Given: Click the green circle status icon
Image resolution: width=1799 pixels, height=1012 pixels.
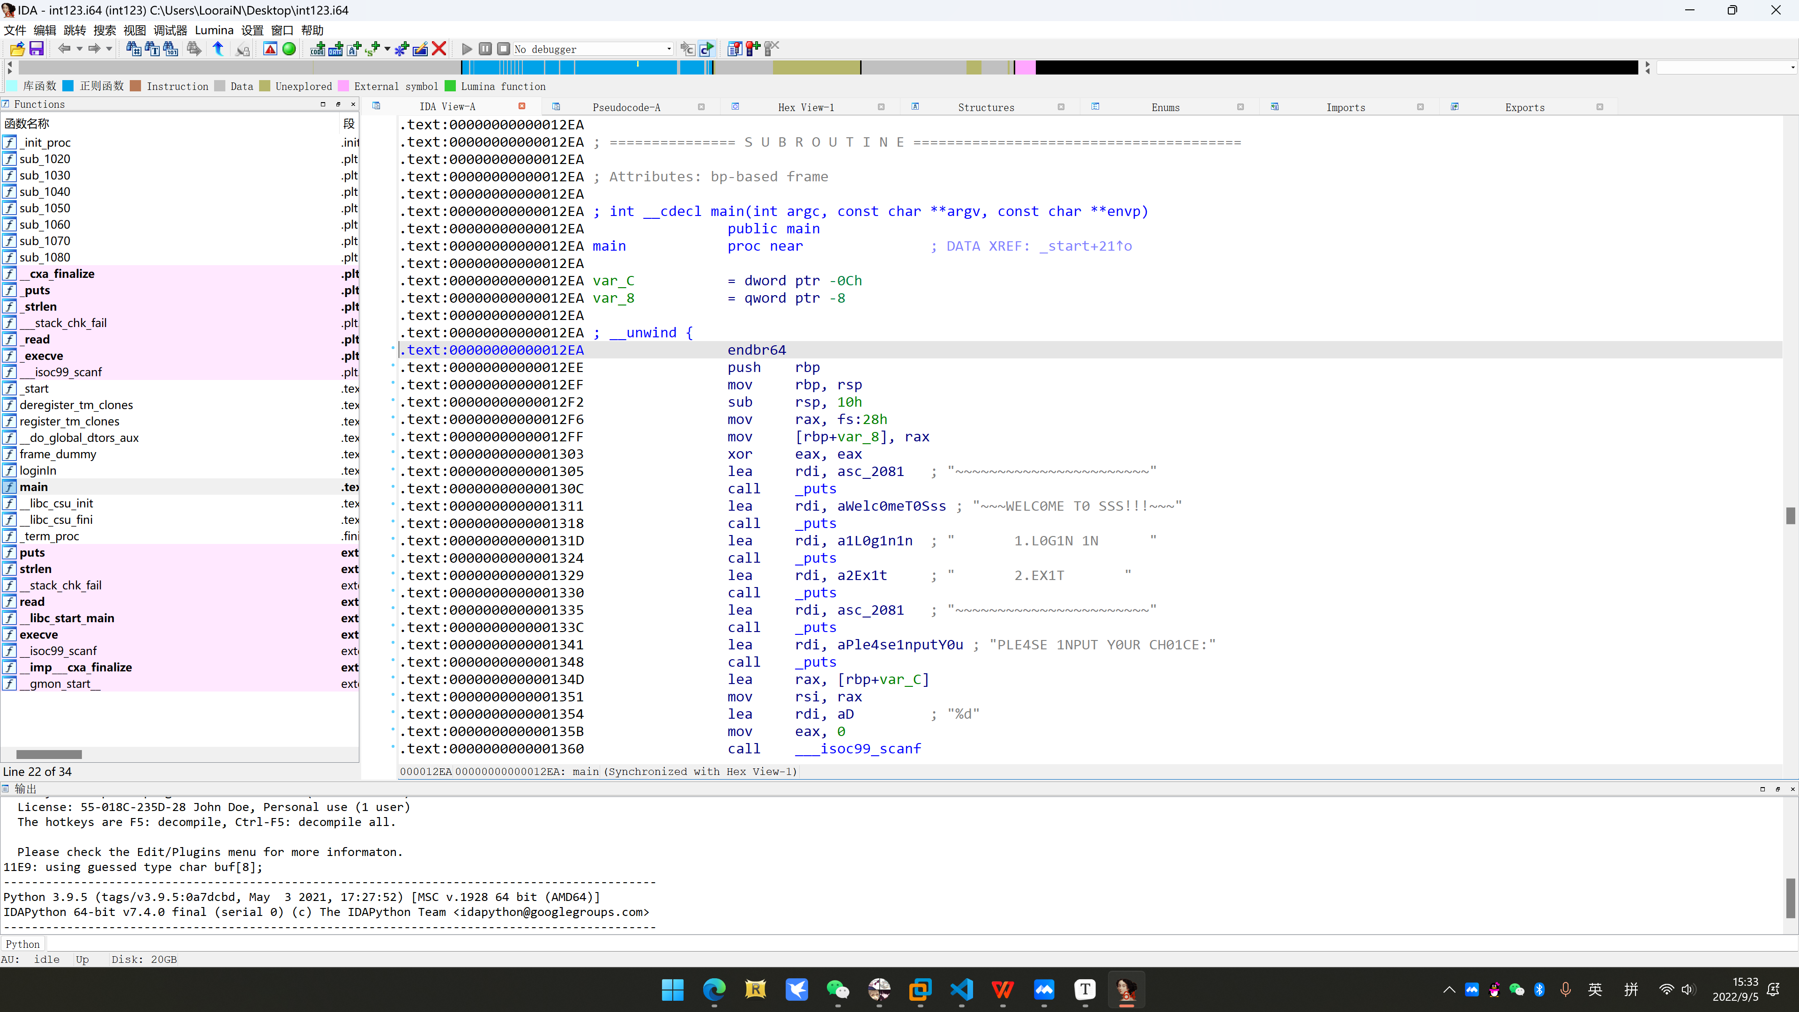Looking at the screenshot, I should pos(289,49).
